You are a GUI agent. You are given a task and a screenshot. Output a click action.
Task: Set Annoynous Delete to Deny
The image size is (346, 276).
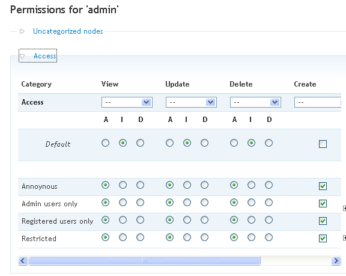269,185
